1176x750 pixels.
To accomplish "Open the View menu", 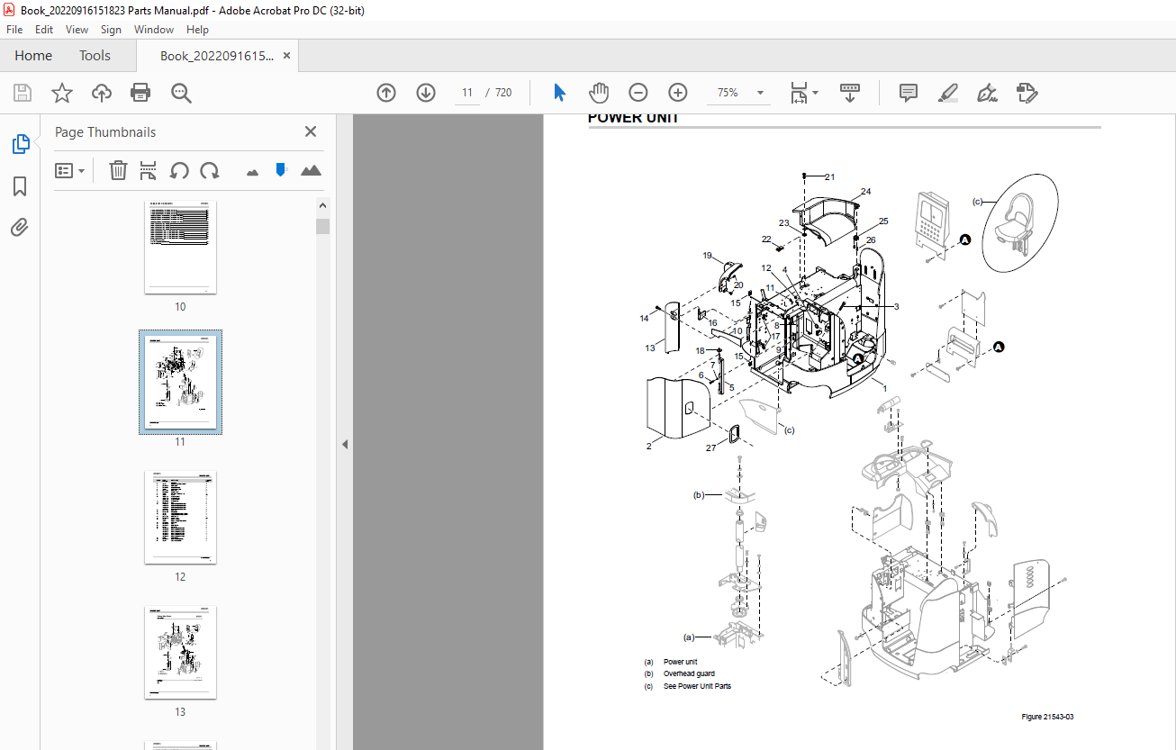I will pyautogui.click(x=77, y=30).
